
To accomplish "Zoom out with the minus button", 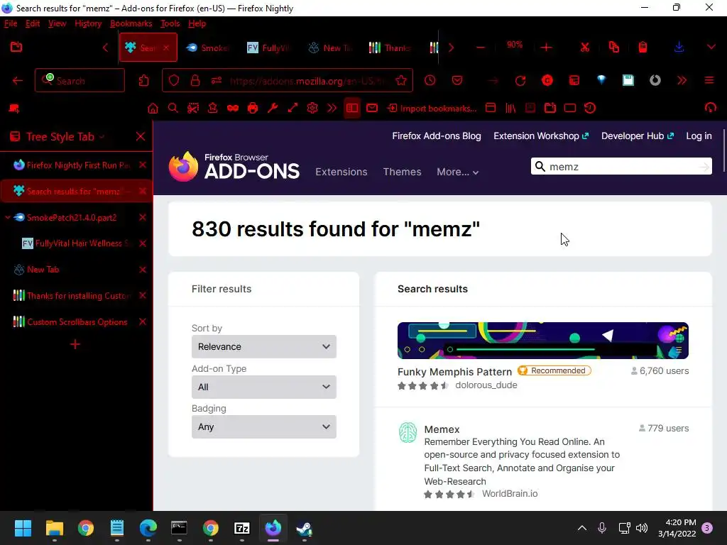I will (481, 48).
